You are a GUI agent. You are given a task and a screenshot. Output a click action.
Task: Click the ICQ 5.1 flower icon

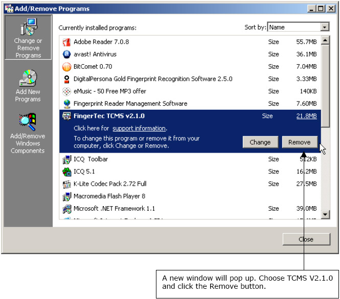tap(66, 171)
